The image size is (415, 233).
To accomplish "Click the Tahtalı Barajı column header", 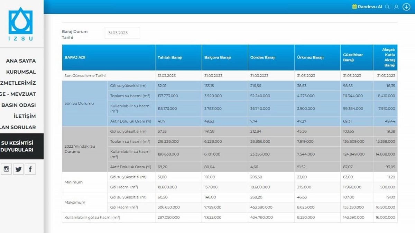I will 170,57.
